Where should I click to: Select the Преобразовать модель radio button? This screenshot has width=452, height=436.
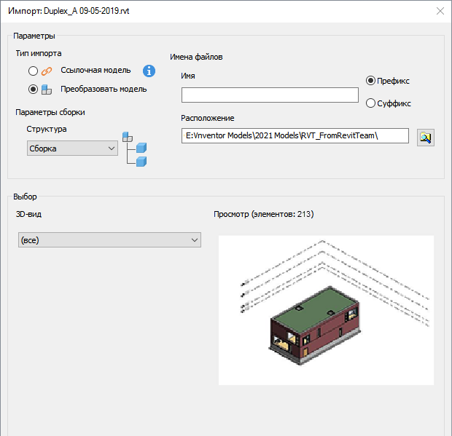click(33, 90)
